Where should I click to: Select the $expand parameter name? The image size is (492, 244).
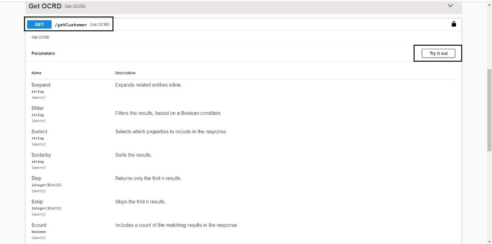(41, 85)
